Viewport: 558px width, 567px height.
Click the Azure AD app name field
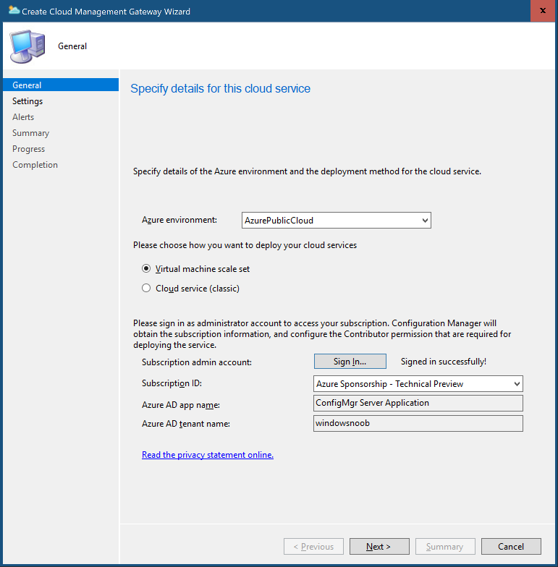tap(418, 404)
